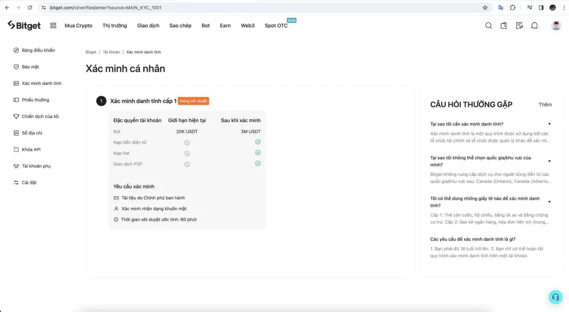The width and height of the screenshot is (569, 312).
Task: Open Chrome three-dot menu
Action: (x=564, y=7)
